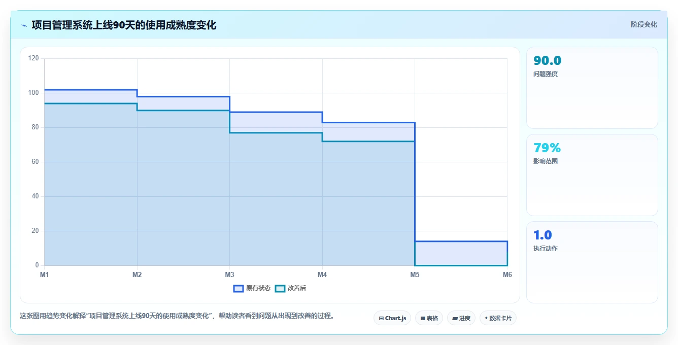Click the 数据卡片 tag button
This screenshot has height=345, width=678.
coord(498,318)
